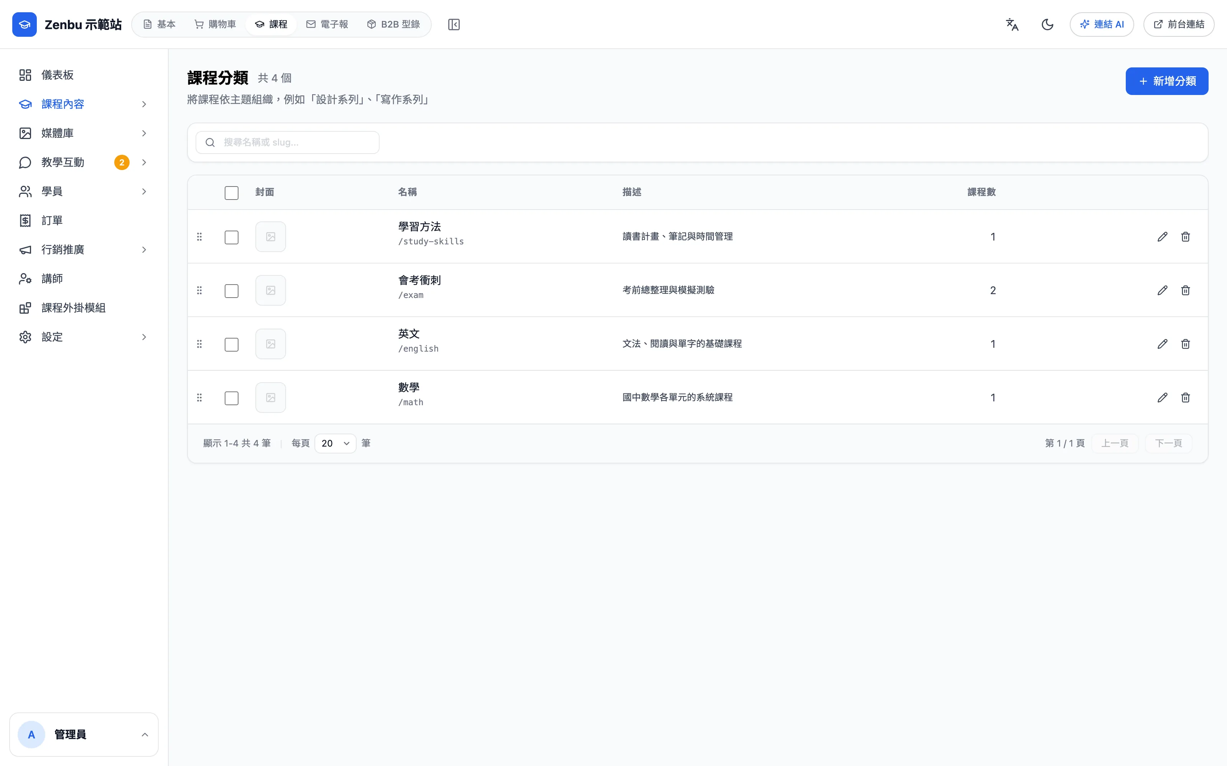Image resolution: width=1227 pixels, height=766 pixels.
Task: Delete the 英文 category
Action: (1186, 344)
